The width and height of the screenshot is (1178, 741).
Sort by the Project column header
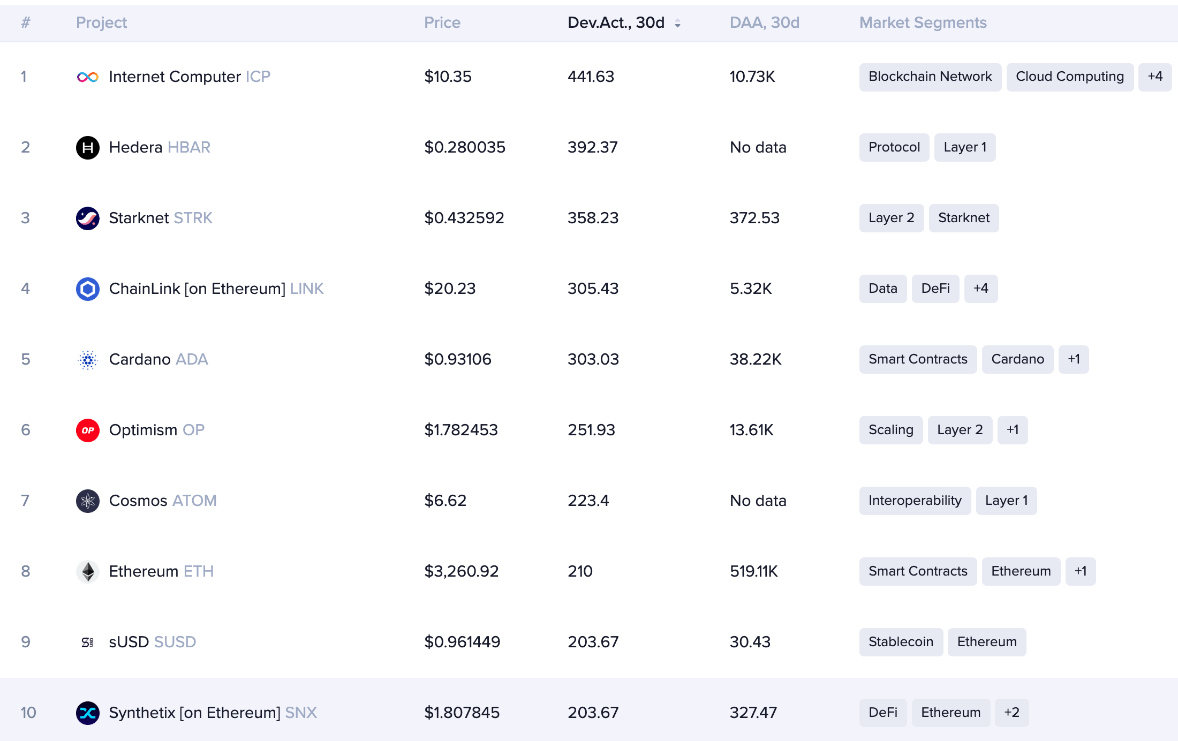pos(101,22)
